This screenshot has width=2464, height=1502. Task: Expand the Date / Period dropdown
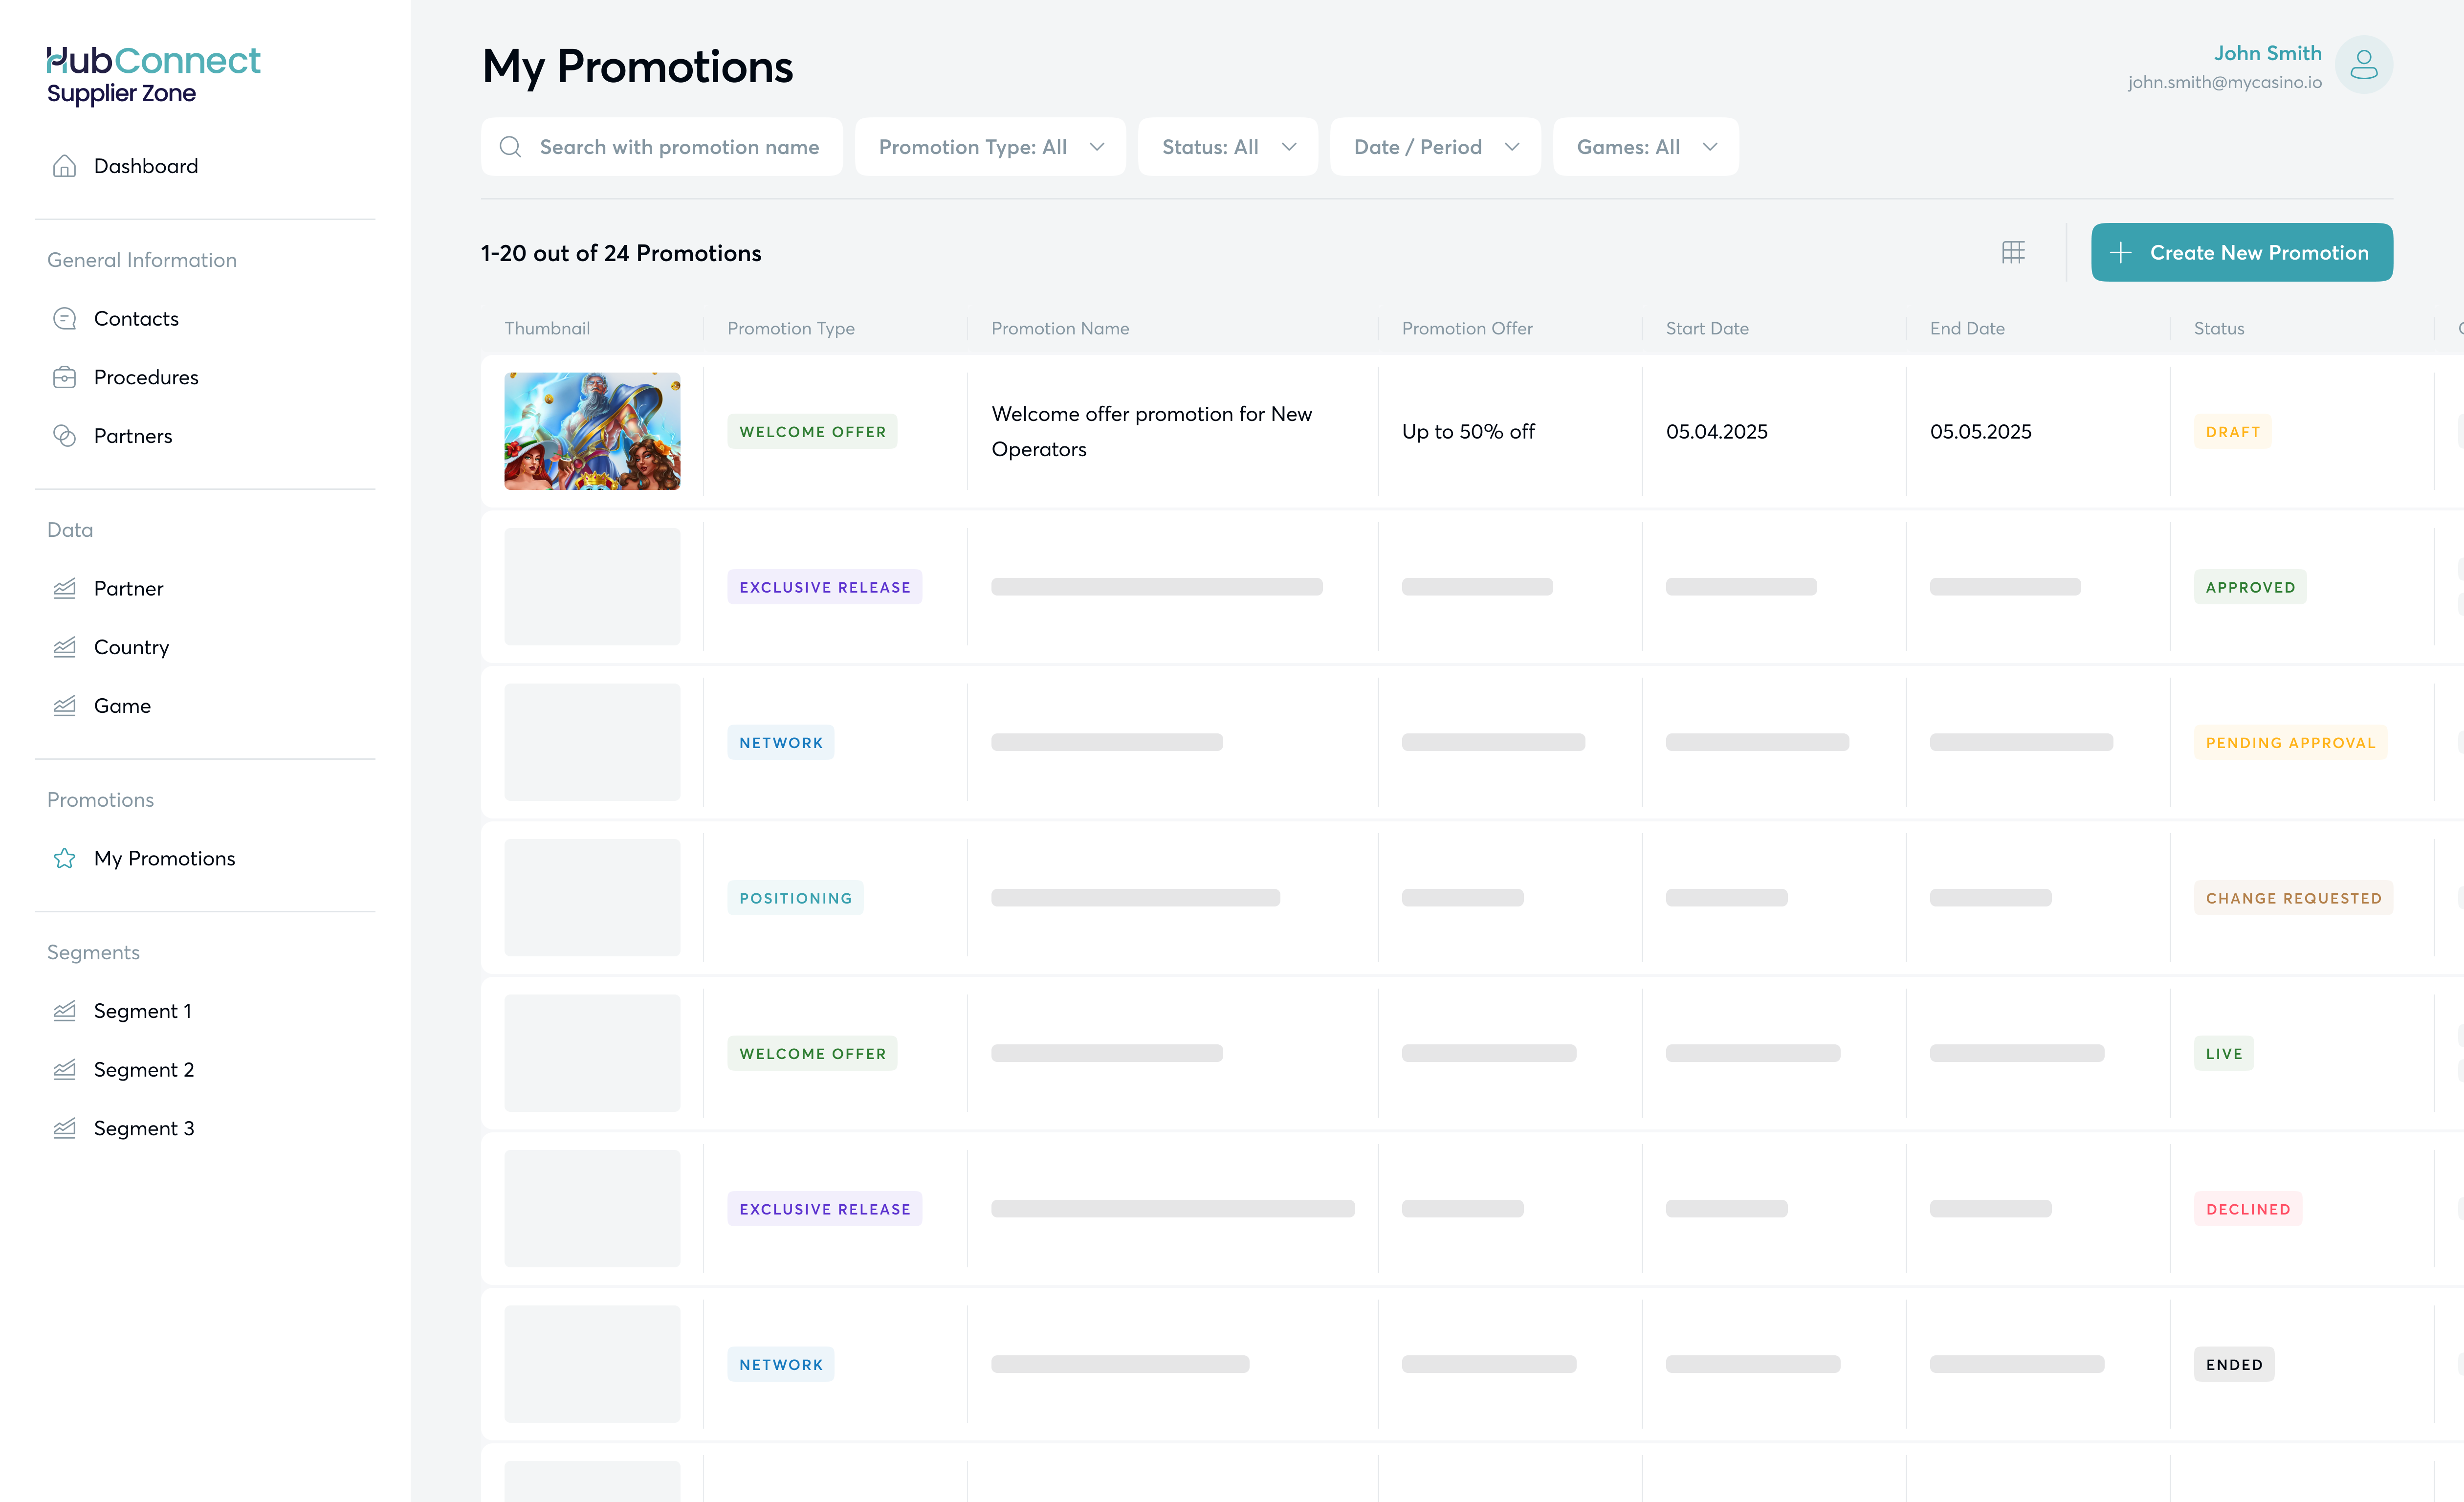(x=1434, y=147)
